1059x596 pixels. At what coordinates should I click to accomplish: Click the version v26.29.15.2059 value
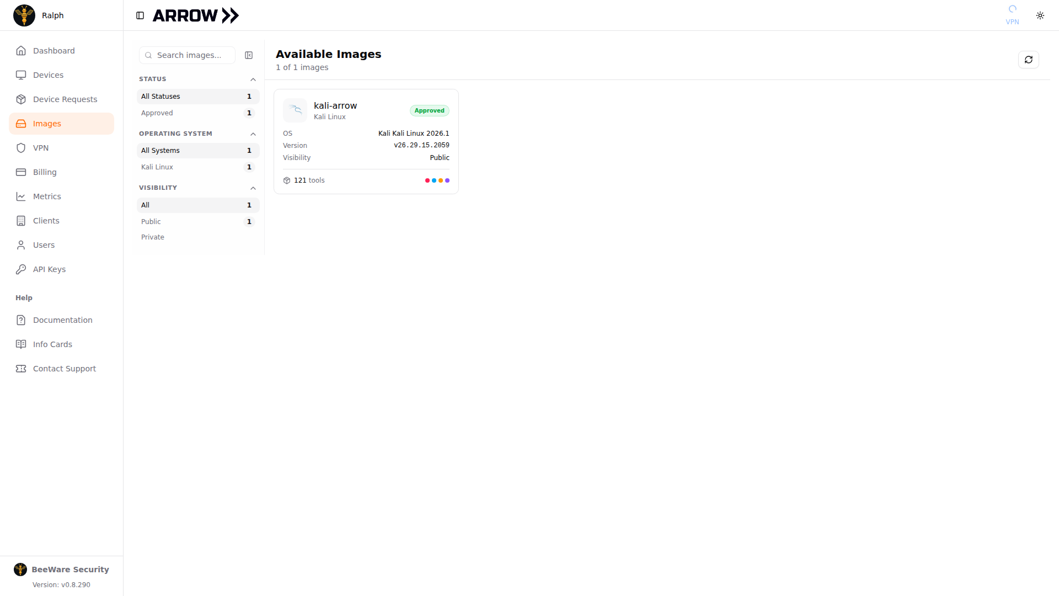[421, 145]
